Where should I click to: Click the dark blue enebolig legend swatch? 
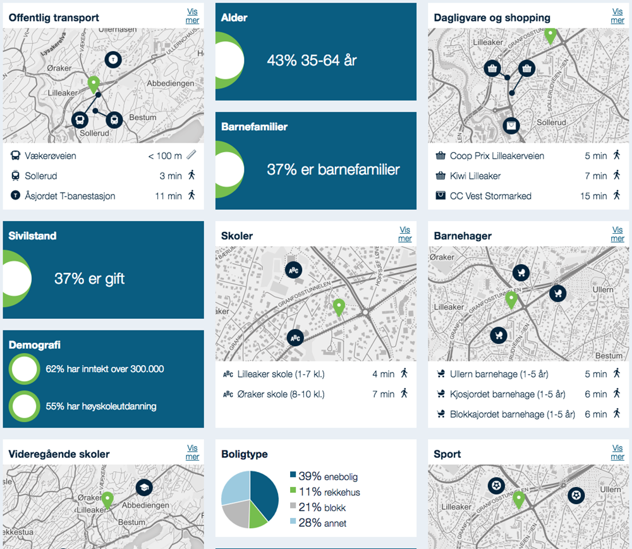[x=293, y=476]
